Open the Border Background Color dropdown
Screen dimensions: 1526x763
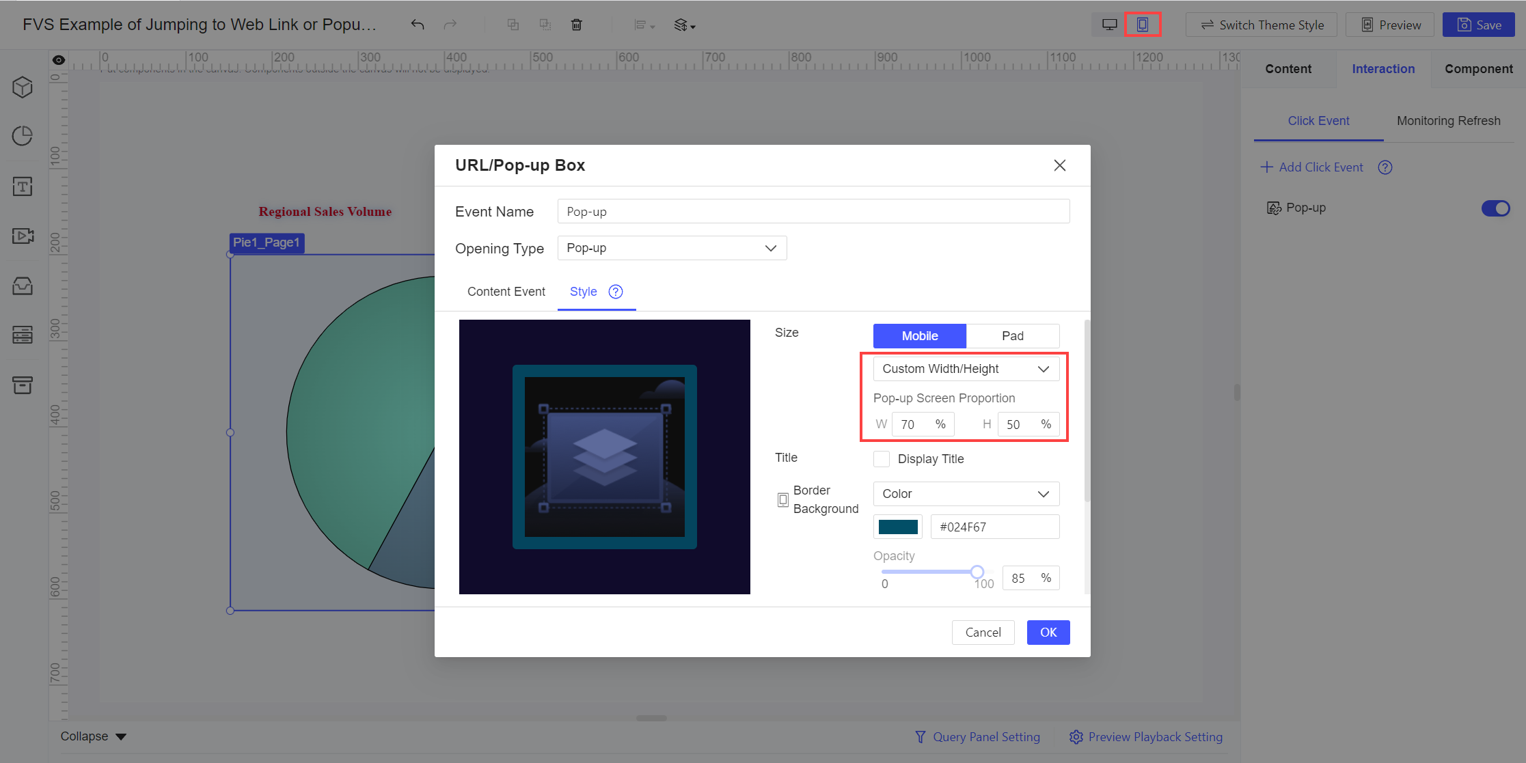[x=966, y=494]
